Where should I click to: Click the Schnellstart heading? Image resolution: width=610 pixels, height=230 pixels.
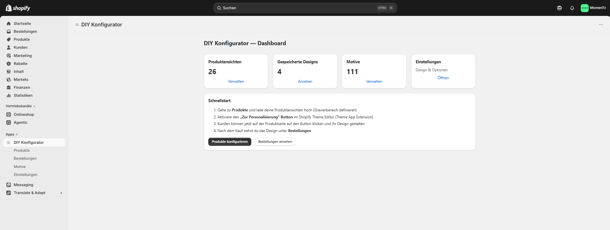pos(219,101)
